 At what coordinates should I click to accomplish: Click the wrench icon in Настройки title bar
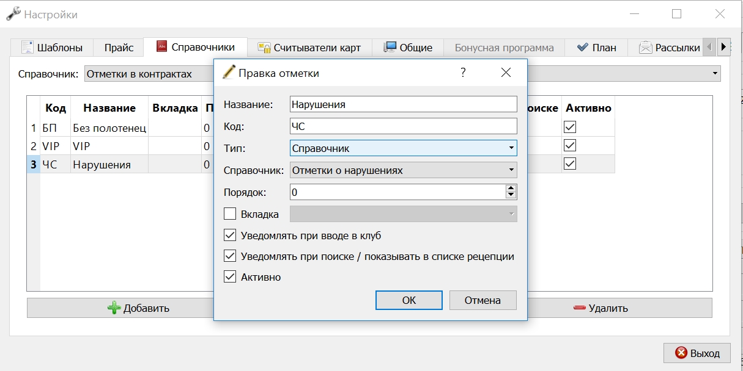13,13
